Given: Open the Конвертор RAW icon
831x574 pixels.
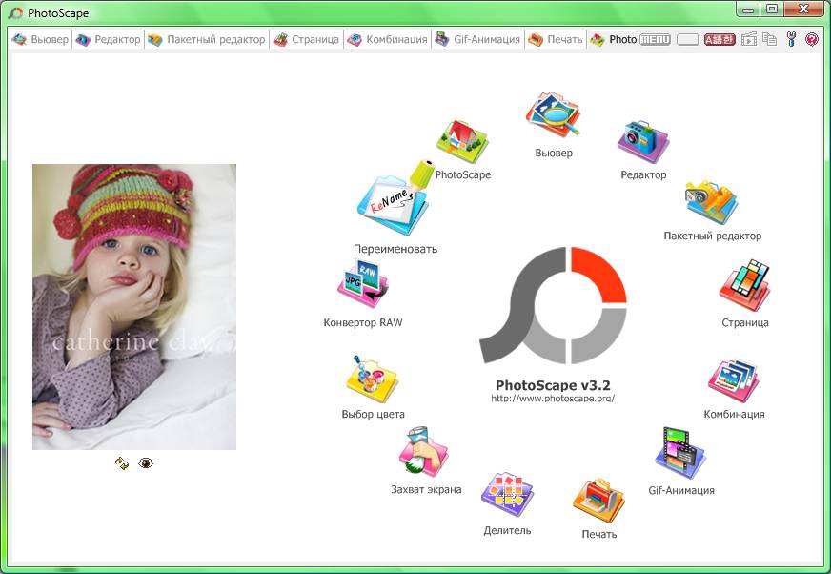Looking at the screenshot, I should coord(362,284).
